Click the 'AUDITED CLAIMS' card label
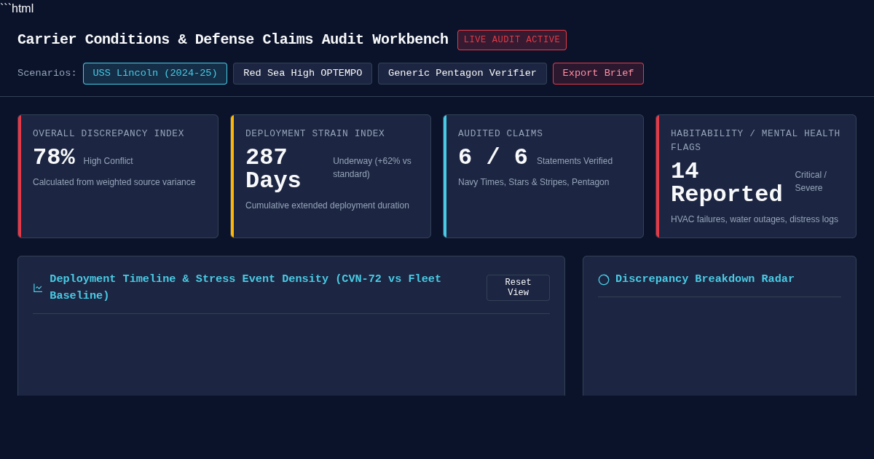Image resolution: width=874 pixels, height=459 pixels. [x=500, y=134]
